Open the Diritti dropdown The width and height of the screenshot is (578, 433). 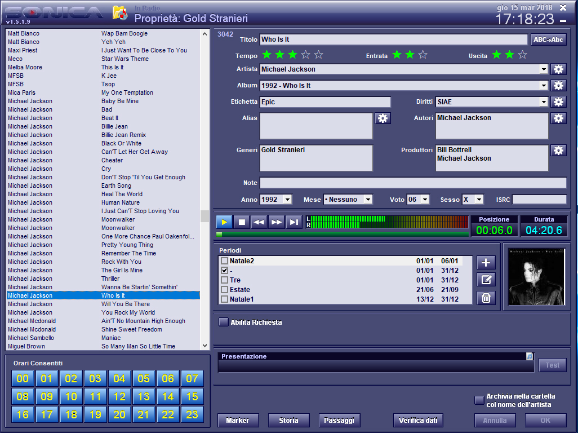(x=544, y=102)
